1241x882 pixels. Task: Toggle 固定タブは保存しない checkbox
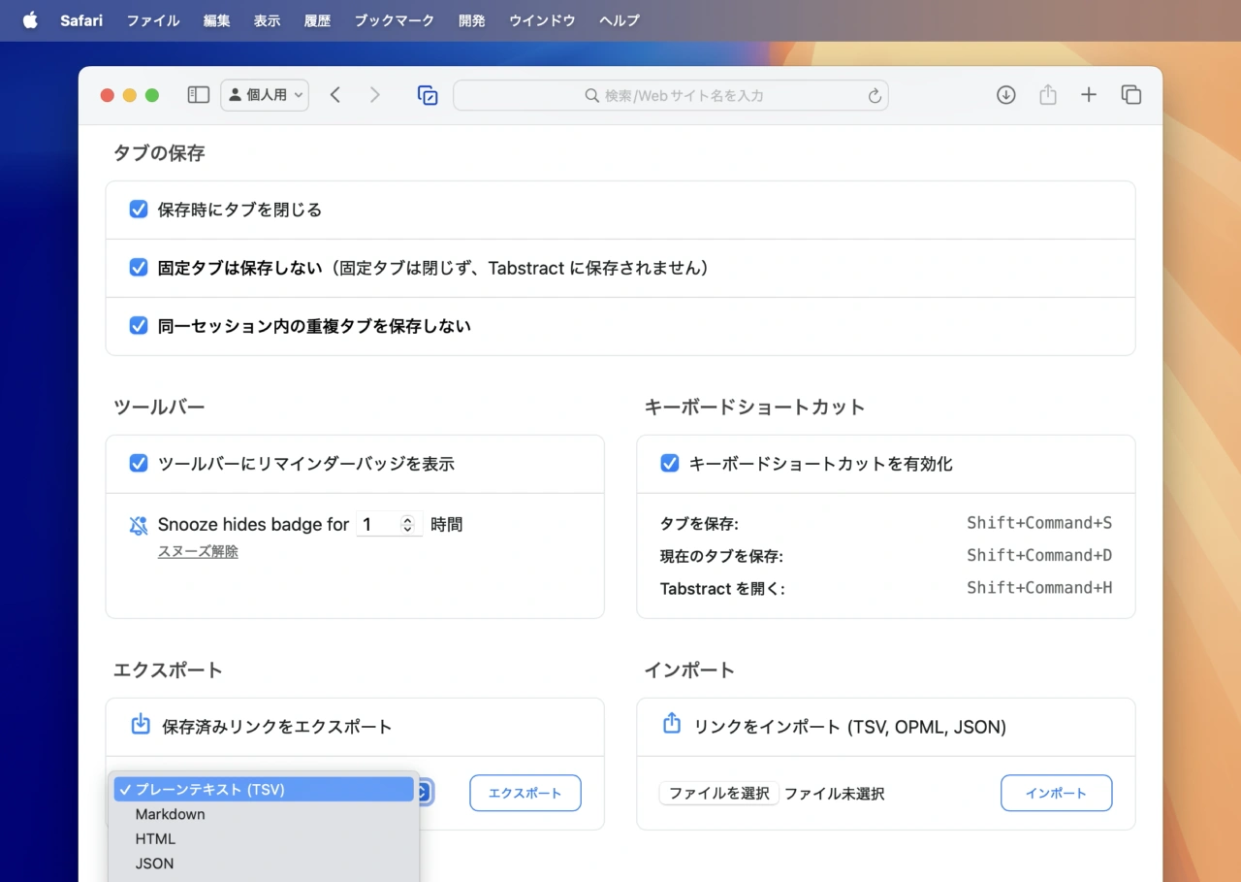[139, 268]
